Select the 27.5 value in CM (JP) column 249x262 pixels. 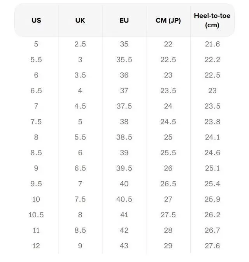click(168, 215)
